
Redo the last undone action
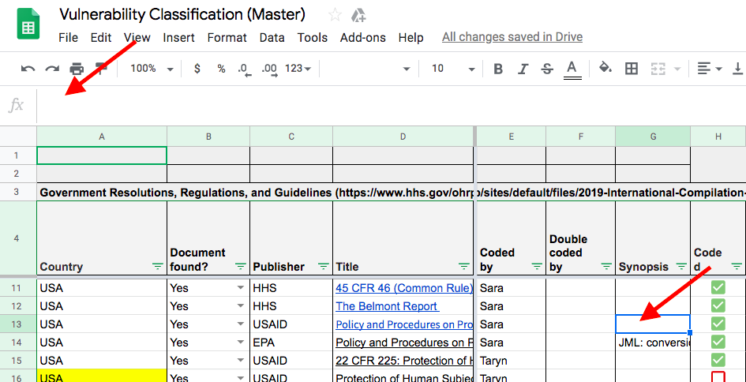[x=52, y=69]
